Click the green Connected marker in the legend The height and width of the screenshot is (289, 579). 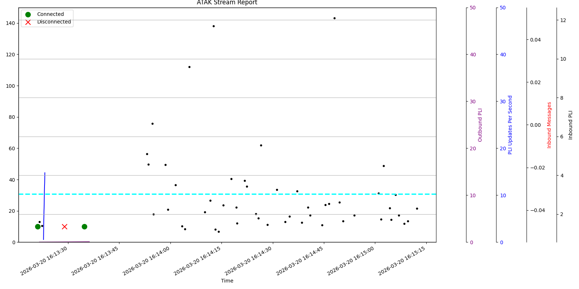28,14
